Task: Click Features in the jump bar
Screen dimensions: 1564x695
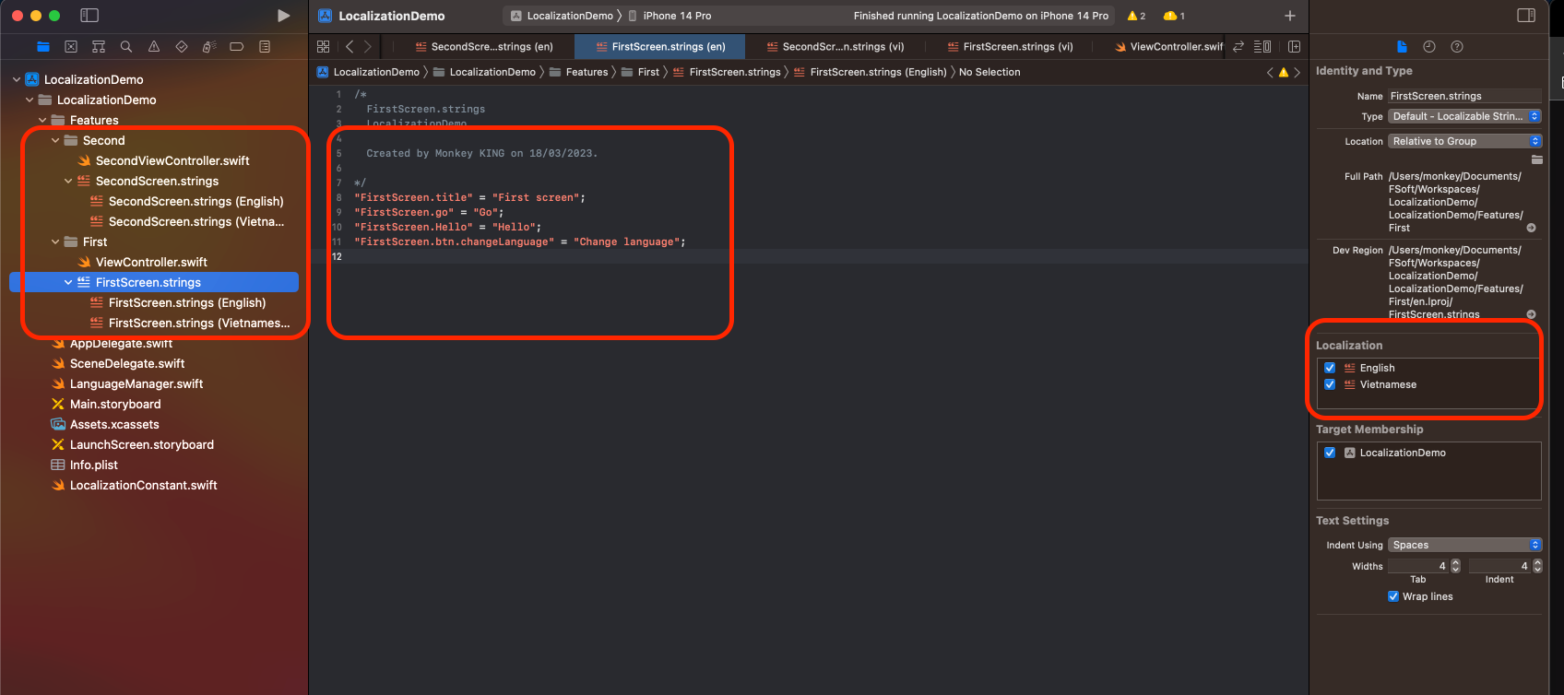Action: [579, 72]
